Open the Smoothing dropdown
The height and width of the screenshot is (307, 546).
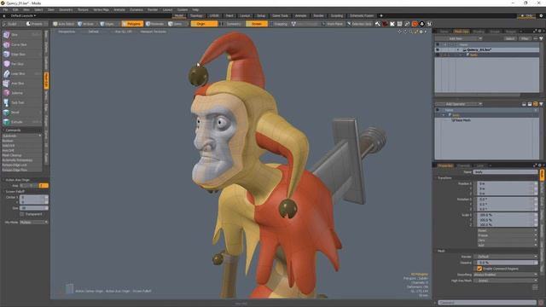point(505,275)
